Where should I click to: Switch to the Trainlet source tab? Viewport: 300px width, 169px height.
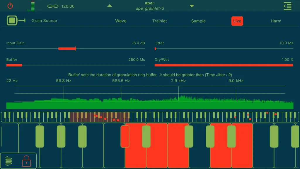pos(160,21)
